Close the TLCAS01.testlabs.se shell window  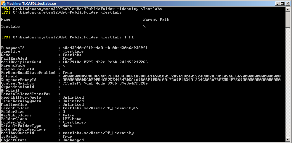[x=288, y=3]
